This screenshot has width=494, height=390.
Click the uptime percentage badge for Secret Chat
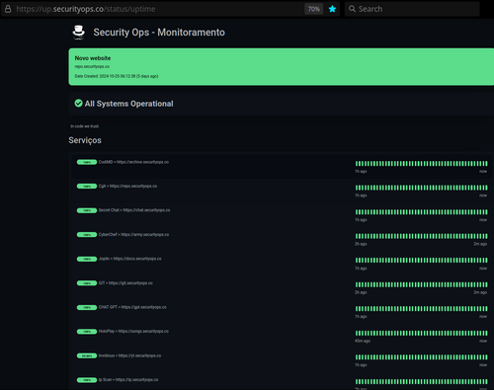[x=87, y=210]
